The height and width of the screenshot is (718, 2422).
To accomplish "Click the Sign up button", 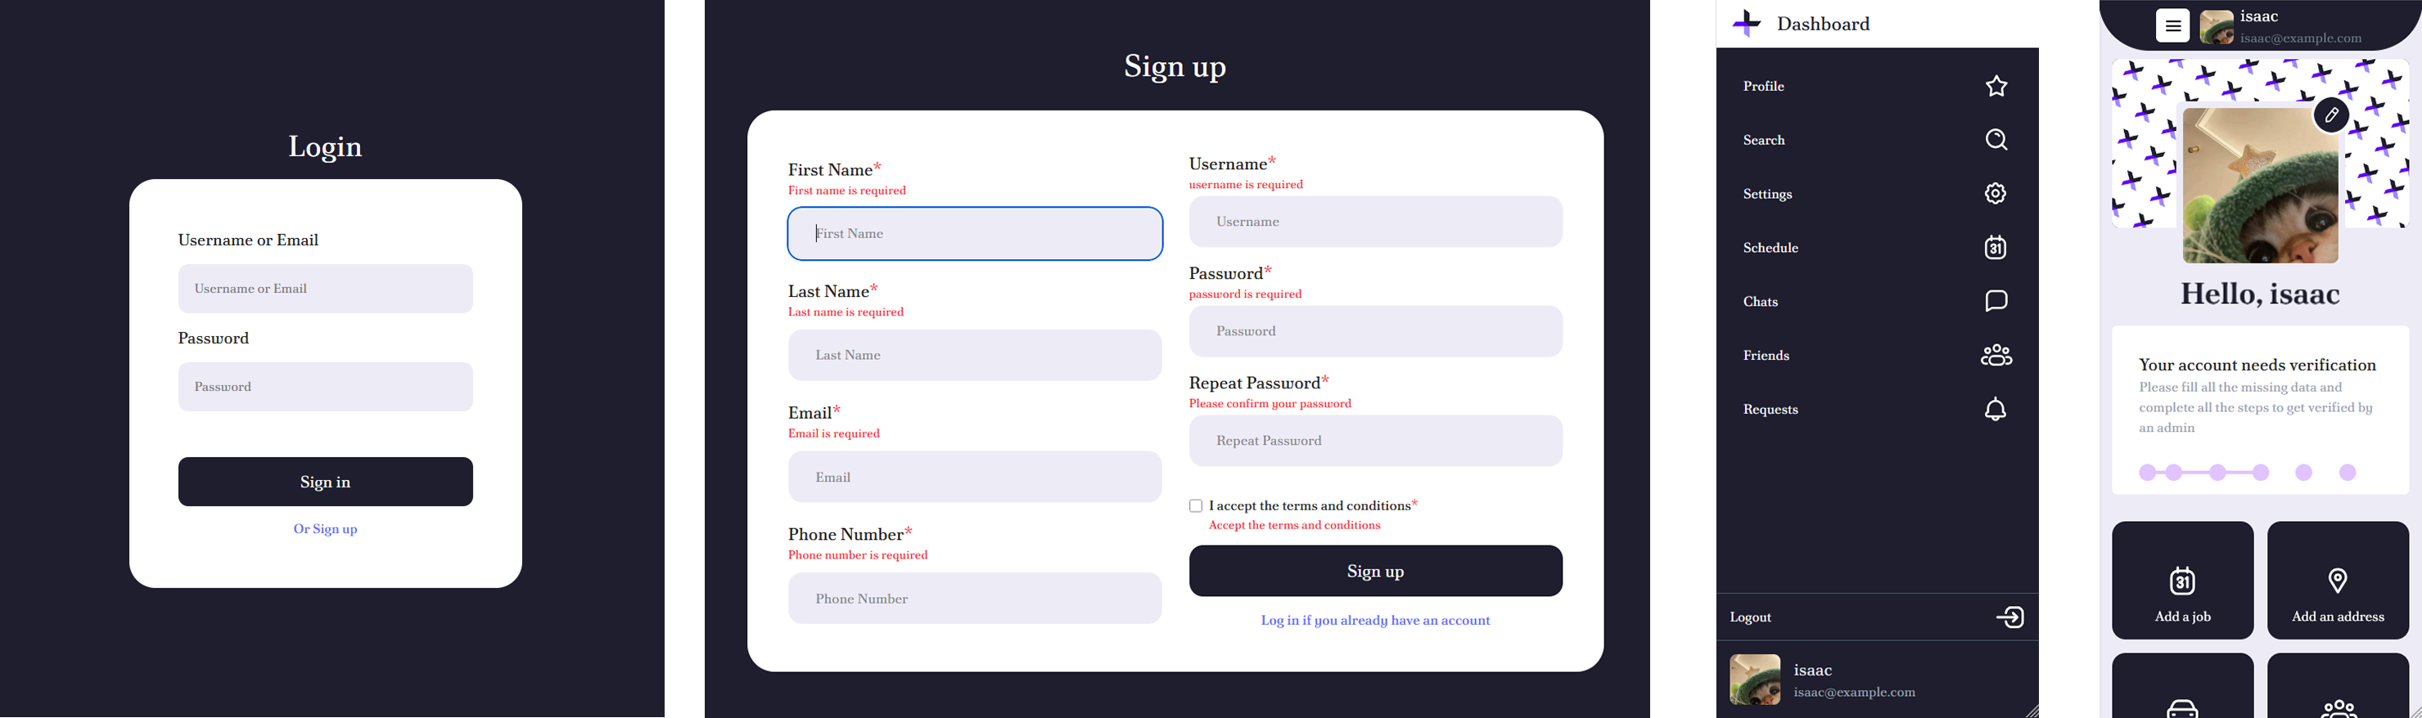I will [1376, 572].
